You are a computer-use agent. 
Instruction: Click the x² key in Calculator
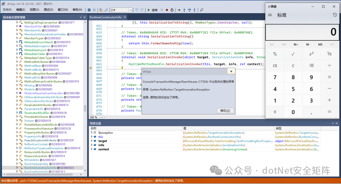(x=311, y=54)
